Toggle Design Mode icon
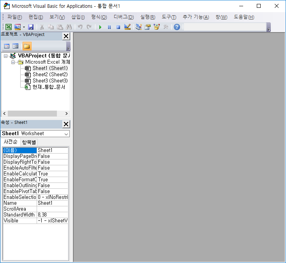This screenshot has height=263, width=286. 127,27
